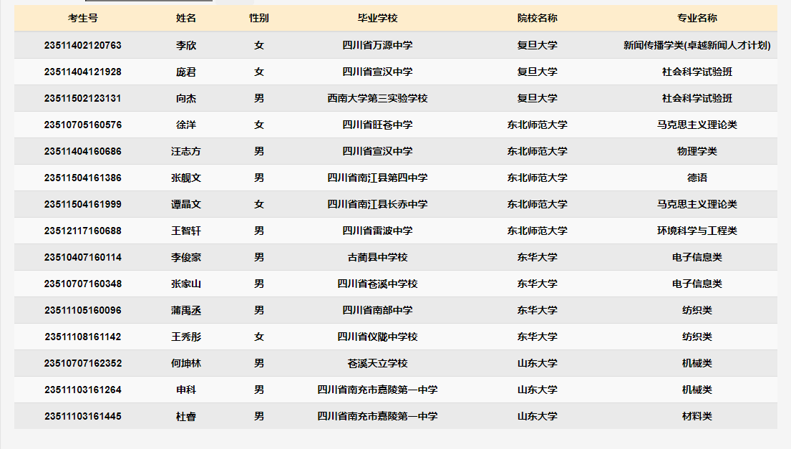Click the name 李欣

tap(185, 45)
